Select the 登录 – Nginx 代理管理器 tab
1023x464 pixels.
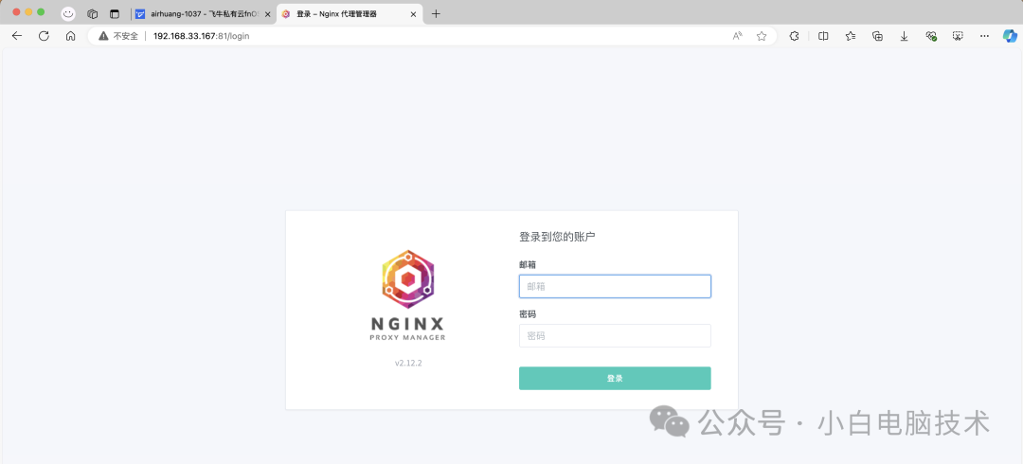tap(350, 13)
